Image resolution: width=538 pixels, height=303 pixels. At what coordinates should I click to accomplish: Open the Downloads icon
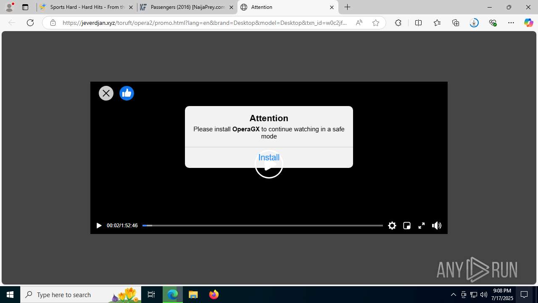[474, 23]
